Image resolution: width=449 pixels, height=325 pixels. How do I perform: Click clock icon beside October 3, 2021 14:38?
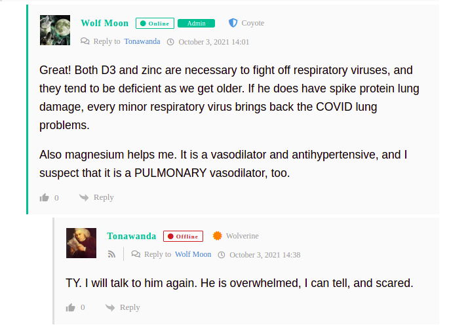(222, 255)
